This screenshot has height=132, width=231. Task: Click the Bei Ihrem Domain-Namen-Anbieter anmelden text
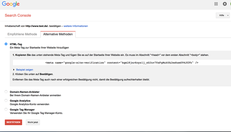[x=35, y=95]
